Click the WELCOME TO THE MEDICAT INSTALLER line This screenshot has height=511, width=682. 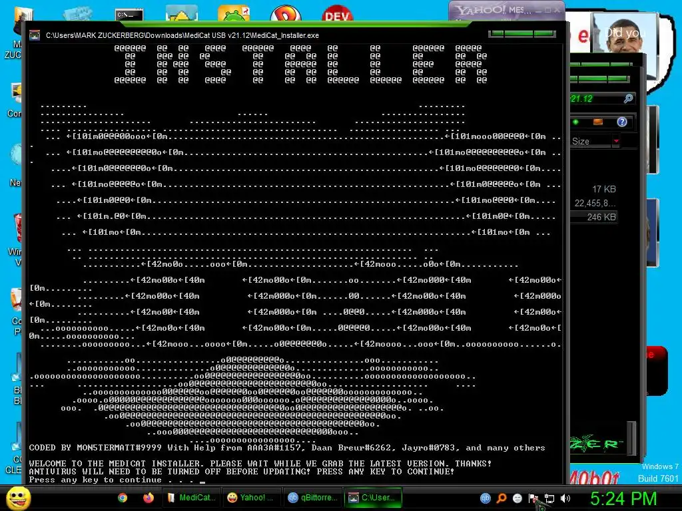click(260, 464)
